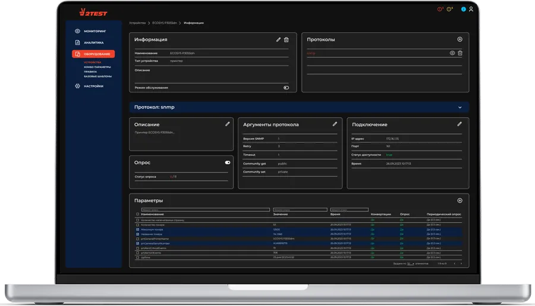Screen dimensions: 535x306
Task: Delete the snmp protocol with trash icon
Action: [x=460, y=53]
